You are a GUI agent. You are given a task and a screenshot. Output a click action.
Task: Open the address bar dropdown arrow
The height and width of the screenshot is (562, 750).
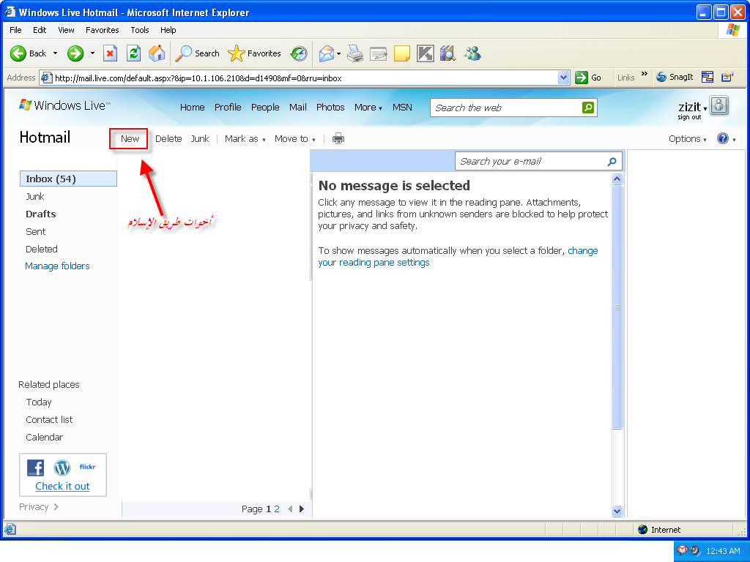click(563, 78)
